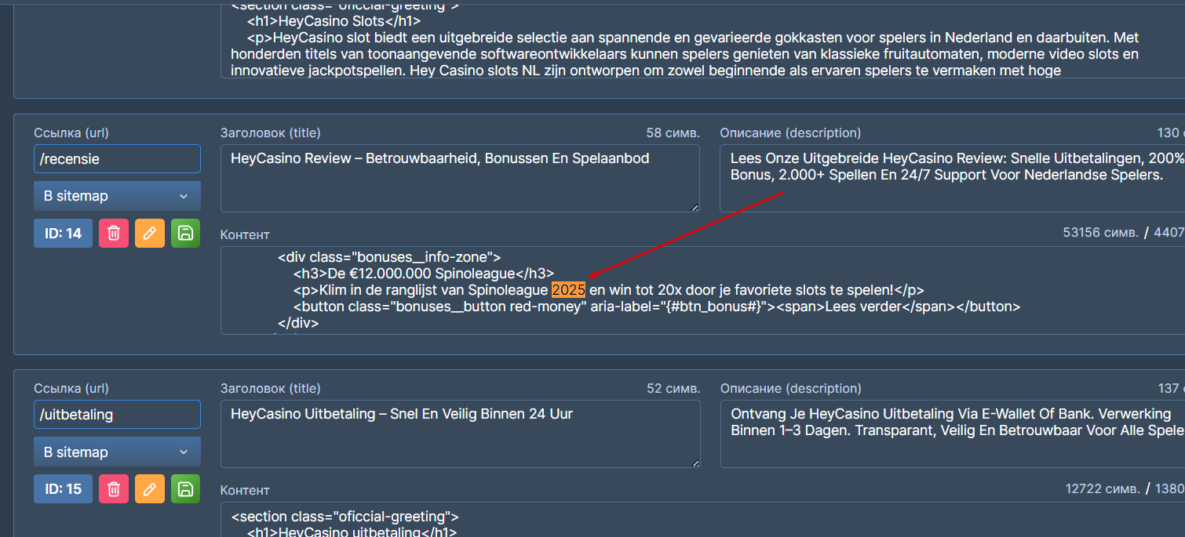Viewport: 1185px width, 537px height.
Task: Edit the entry with ID: 14 using the pencil icon
Action: [x=150, y=233]
